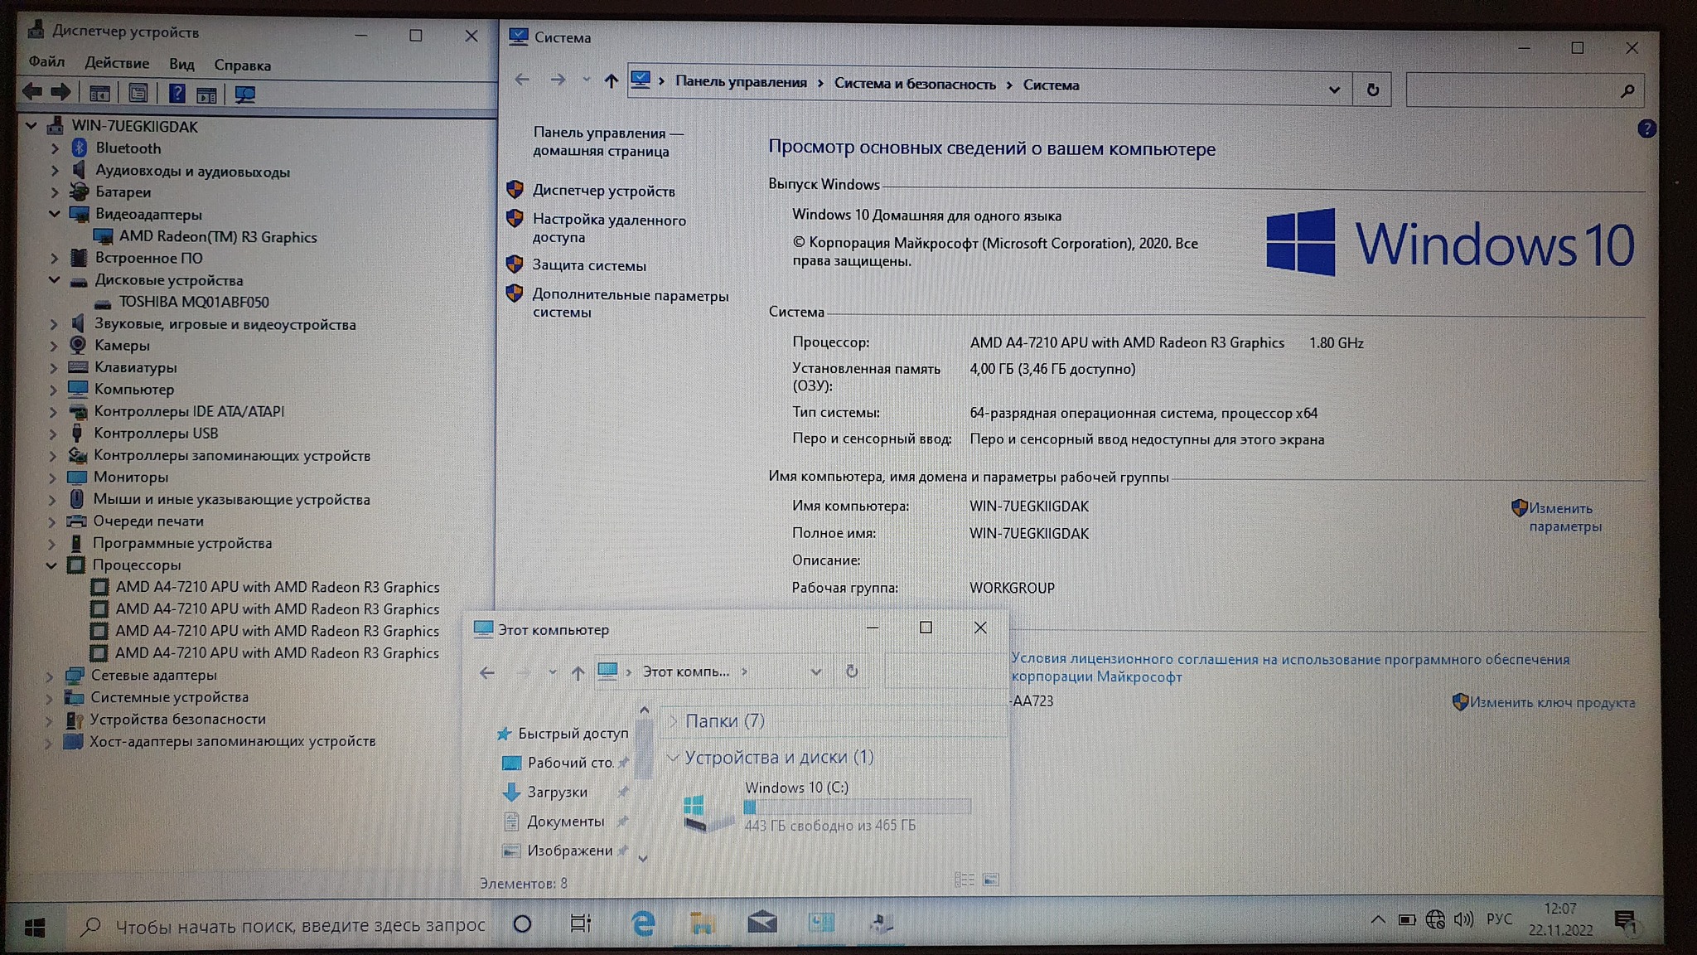Select Документы in quick access
The width and height of the screenshot is (1697, 955).
coord(565,821)
